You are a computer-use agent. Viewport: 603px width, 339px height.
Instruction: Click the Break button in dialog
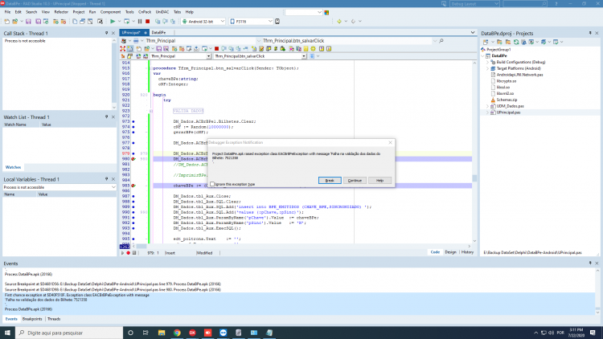(x=330, y=180)
